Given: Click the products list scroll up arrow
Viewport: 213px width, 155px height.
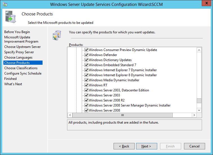Looking at the screenshot, I should (x=199, y=50).
